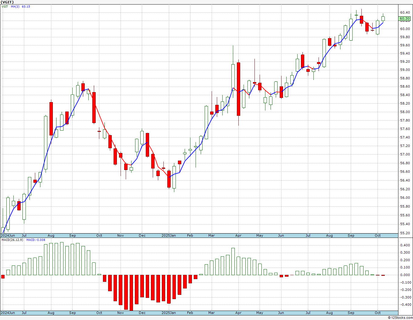Select May on the MACD panel date axis

[x=260, y=313]
